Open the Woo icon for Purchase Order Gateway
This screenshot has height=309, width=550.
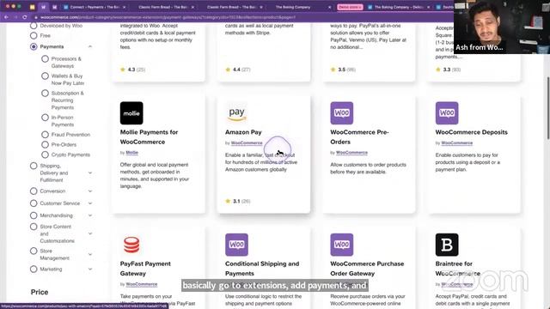point(342,245)
